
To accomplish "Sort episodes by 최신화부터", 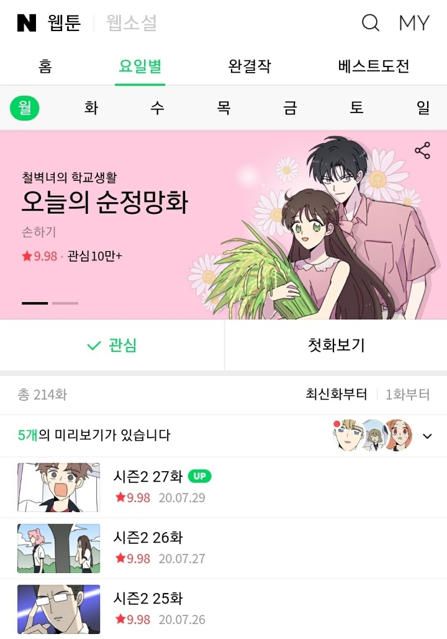I will (336, 394).
